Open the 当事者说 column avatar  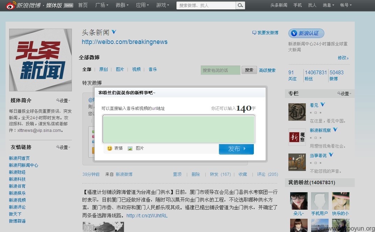297,162
